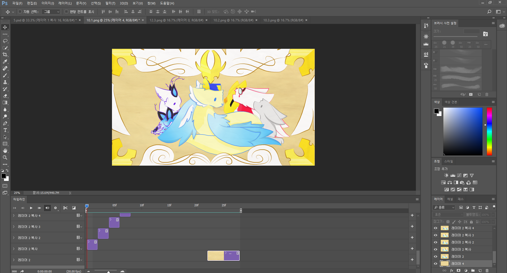Expand timeline track 레이어 2 복사

pyautogui.click(x=14, y=249)
